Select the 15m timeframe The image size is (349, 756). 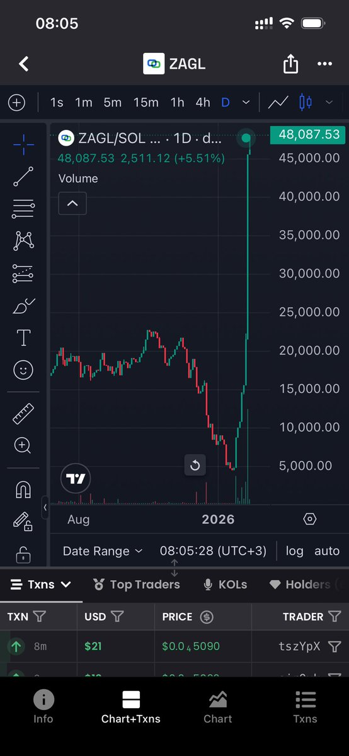[146, 102]
